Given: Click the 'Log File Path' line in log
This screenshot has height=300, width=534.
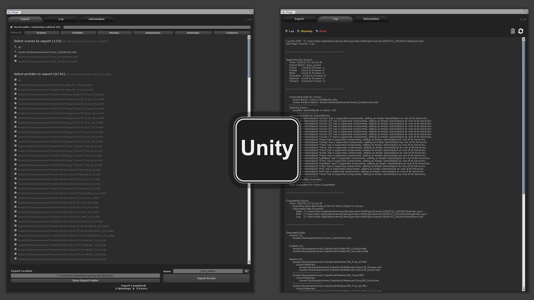Looking at the screenshot, I should click(x=355, y=41).
